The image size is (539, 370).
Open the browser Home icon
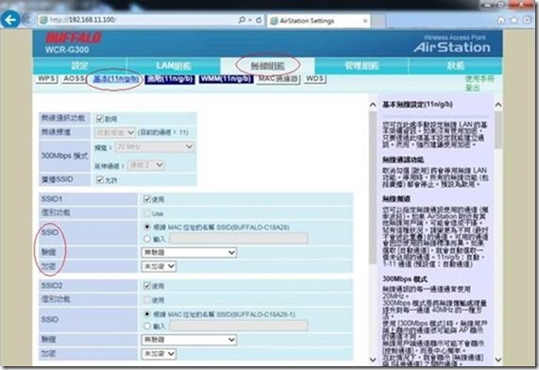pos(501,20)
